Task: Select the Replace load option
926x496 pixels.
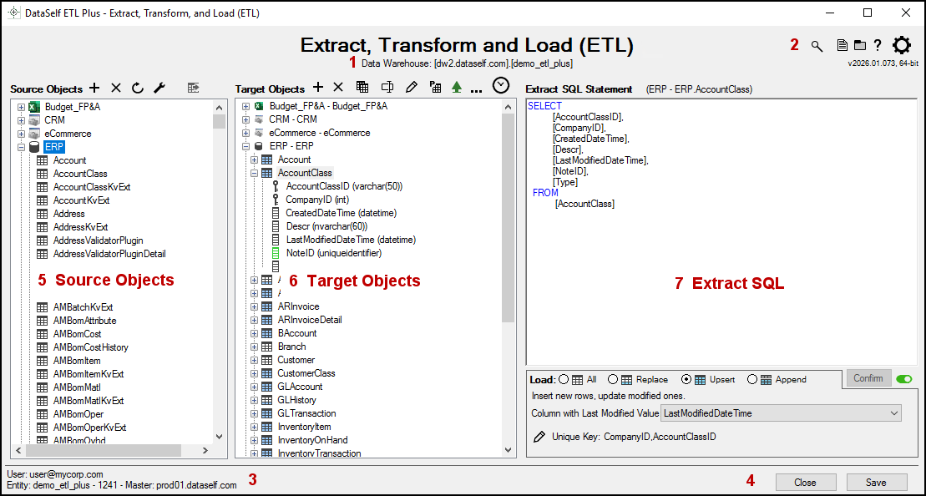Action: pos(613,379)
